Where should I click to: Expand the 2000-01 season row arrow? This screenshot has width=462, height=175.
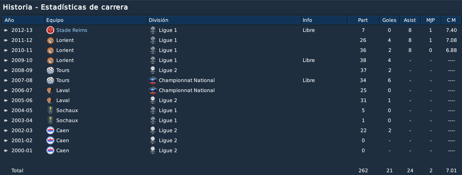[x=6, y=150]
